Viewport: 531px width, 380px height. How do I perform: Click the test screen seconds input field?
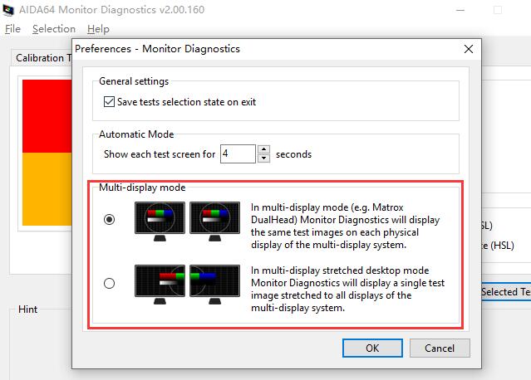(x=238, y=153)
